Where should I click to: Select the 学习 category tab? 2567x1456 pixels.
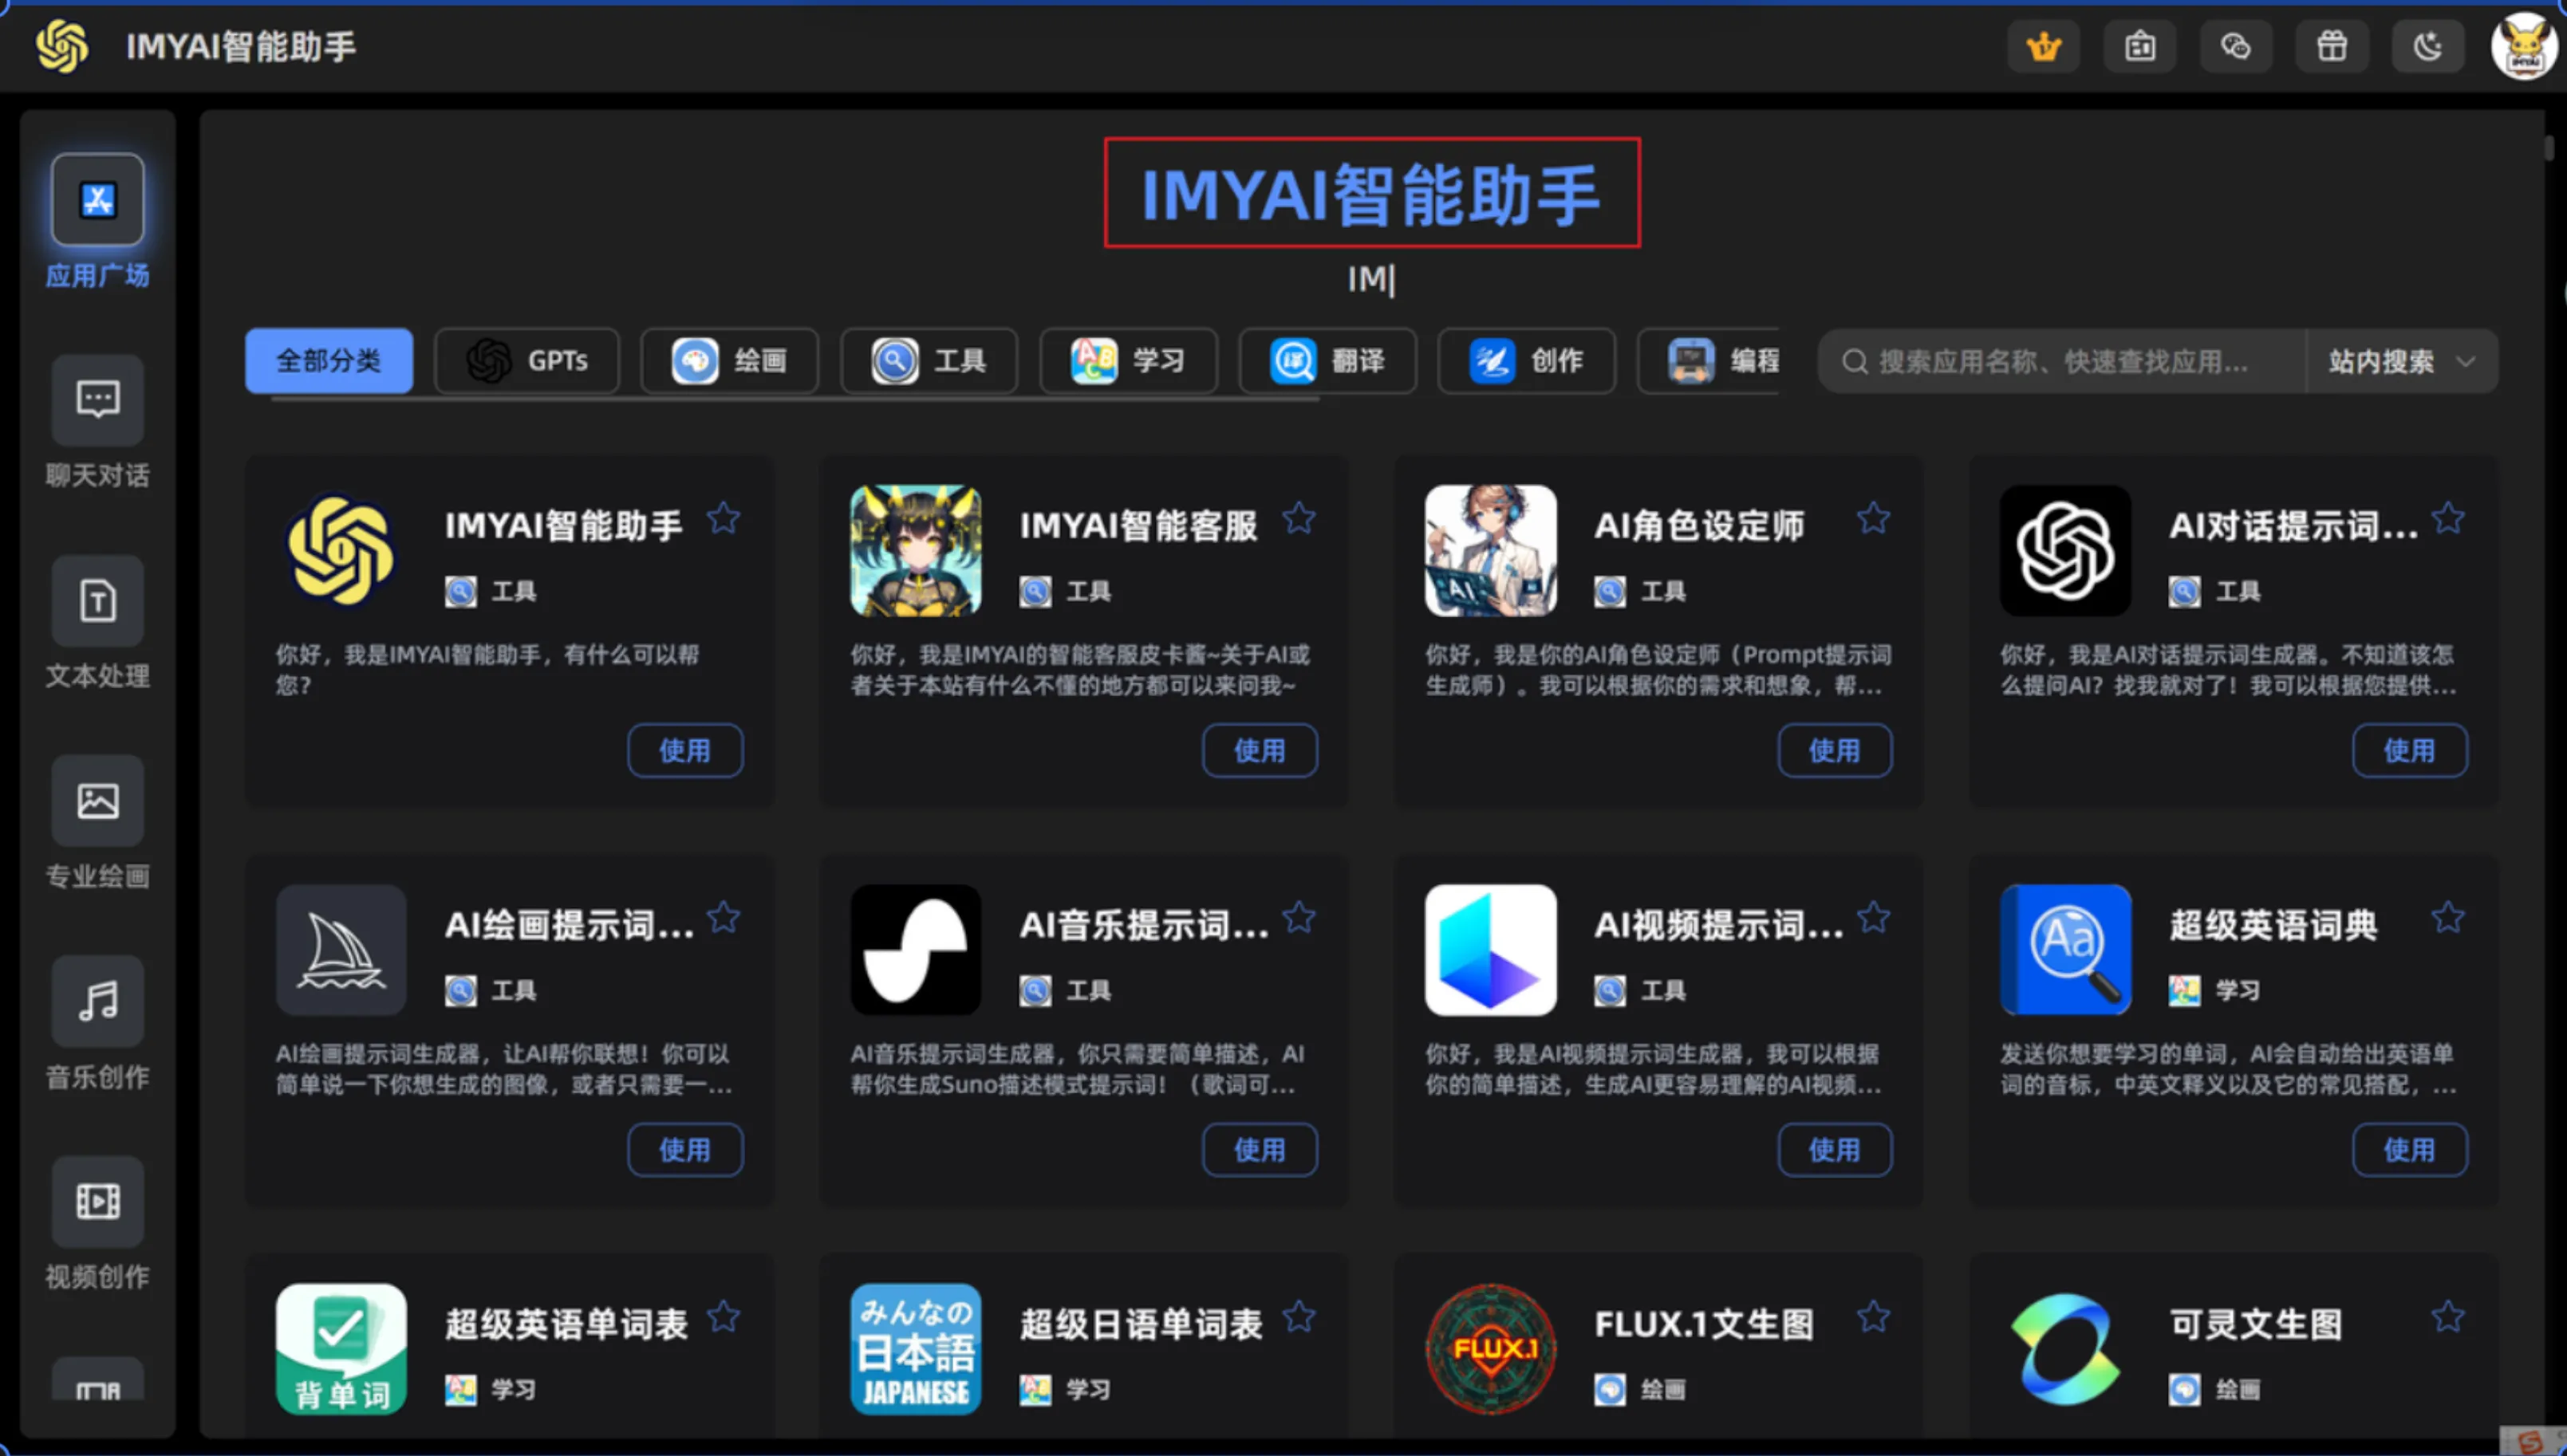pos(1129,360)
